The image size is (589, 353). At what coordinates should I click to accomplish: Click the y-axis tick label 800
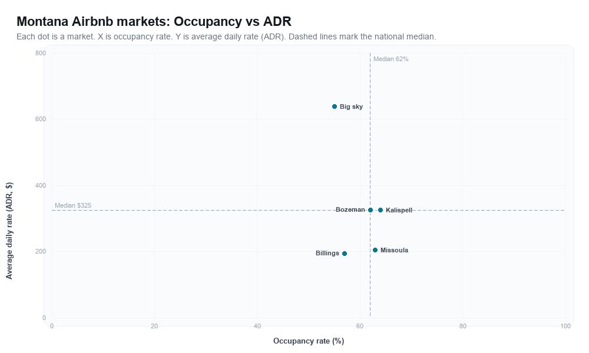tap(41, 54)
